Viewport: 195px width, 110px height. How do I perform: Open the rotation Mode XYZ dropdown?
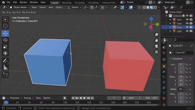[182, 89]
